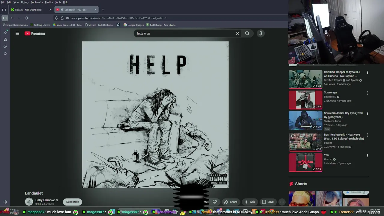Open the YouTube hamburger guide menu
384x216 pixels.
17,34
